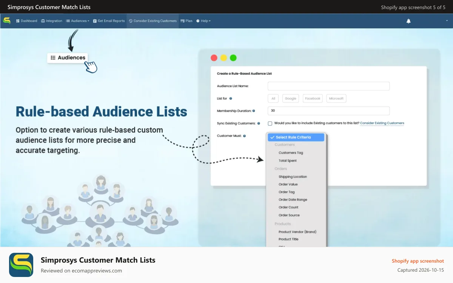
Task: Click the Shopify app screenshot label
Action: [x=418, y=261]
